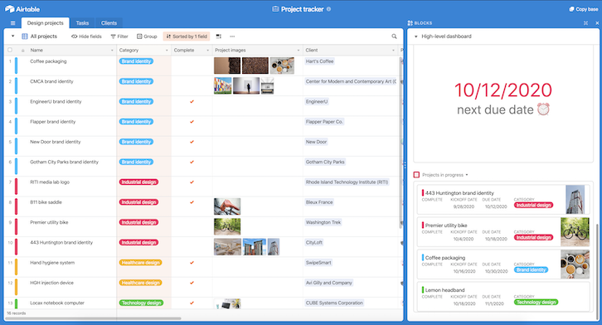Open the more options ellipsis icon
The width and height of the screenshot is (602, 325).
point(232,36)
